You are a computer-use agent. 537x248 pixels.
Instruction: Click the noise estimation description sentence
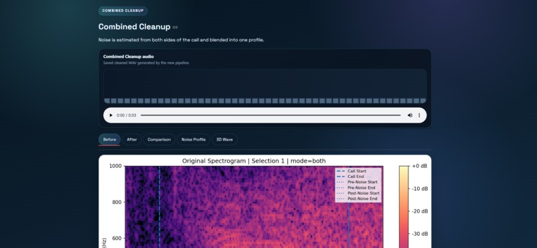(x=181, y=40)
